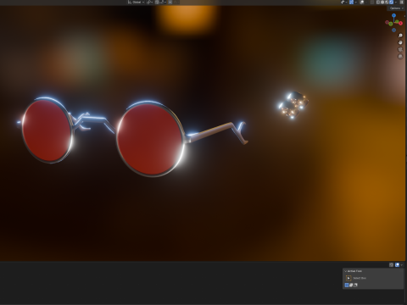
Task: Switch to wireframe viewport shading
Action: point(378,2)
